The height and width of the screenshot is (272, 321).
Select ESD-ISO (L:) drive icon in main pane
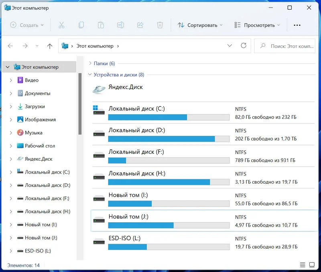point(99,241)
